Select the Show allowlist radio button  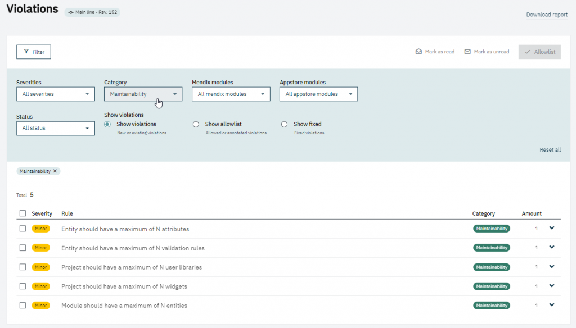(x=196, y=124)
